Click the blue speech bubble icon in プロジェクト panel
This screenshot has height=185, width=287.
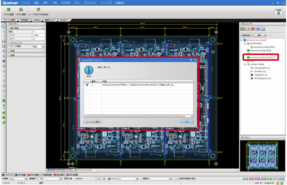[258, 29]
